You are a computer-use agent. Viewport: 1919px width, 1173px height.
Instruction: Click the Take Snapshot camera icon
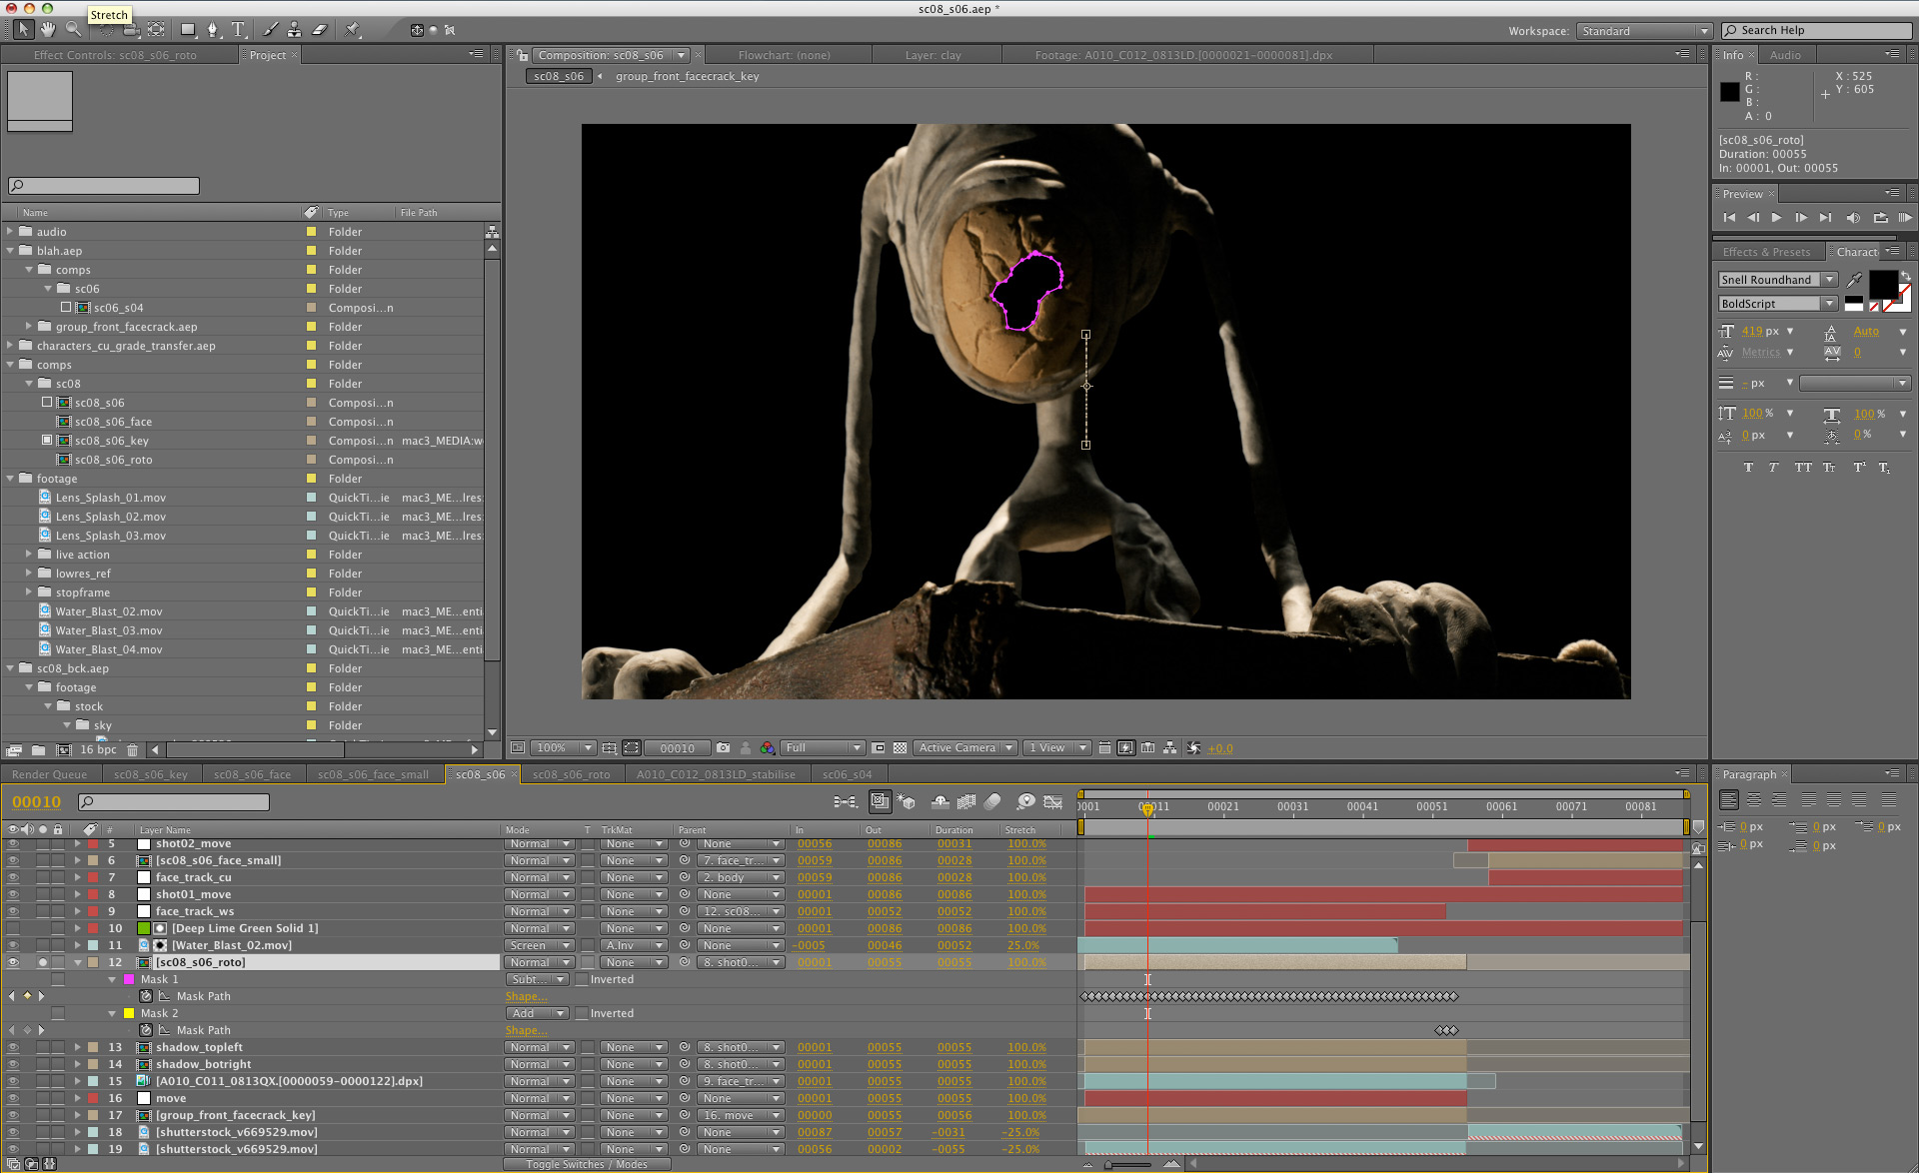(723, 747)
